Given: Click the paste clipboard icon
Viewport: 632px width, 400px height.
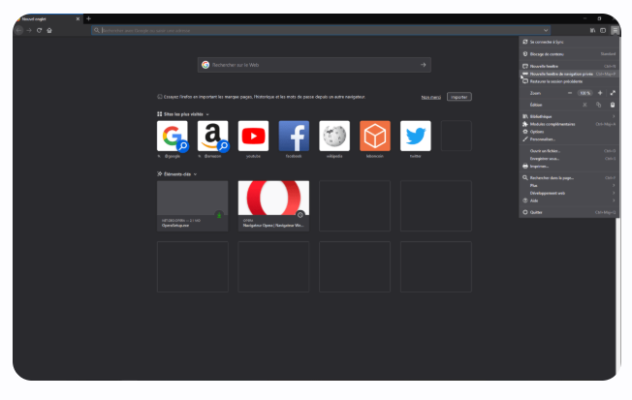Looking at the screenshot, I should coord(613,105).
